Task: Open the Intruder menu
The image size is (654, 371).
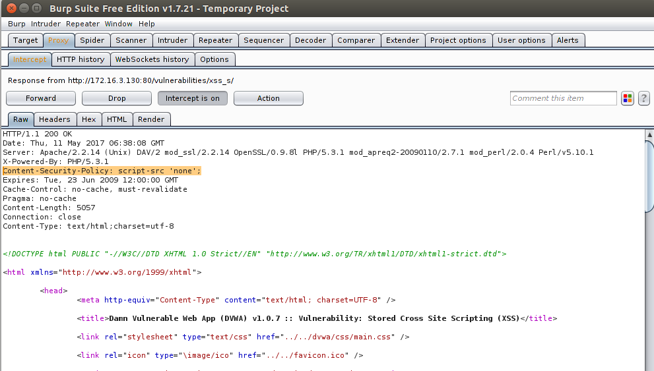Action: (x=46, y=24)
